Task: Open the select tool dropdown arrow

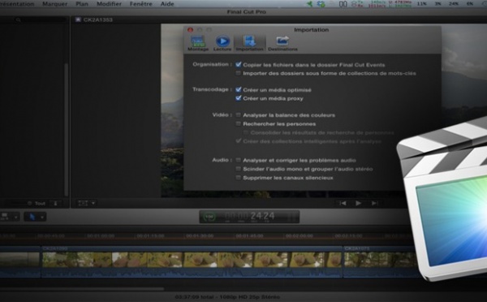Action: tap(42, 217)
